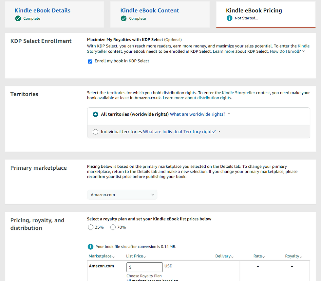Click the info icon before the file size message
The image size is (321, 281).
[90, 247]
